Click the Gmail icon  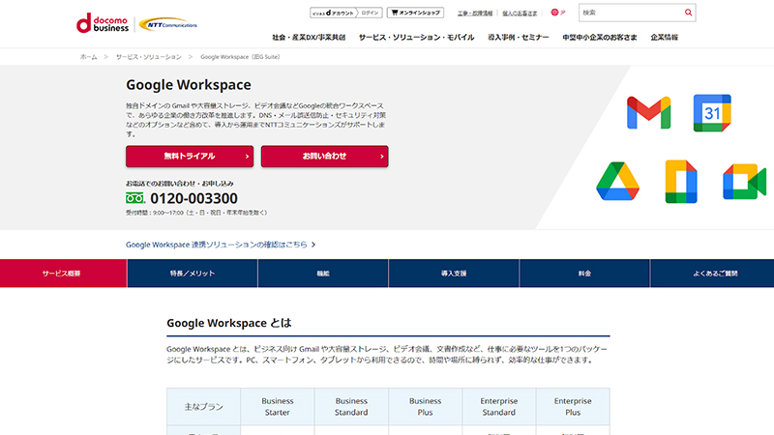648,113
